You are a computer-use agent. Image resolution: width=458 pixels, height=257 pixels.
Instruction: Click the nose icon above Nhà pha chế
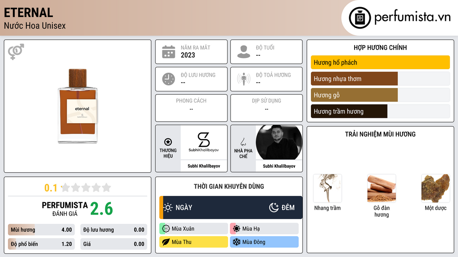[243, 142]
